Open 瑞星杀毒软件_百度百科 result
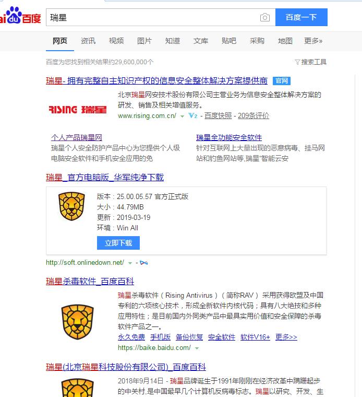This screenshot has height=397, width=362. point(90,281)
